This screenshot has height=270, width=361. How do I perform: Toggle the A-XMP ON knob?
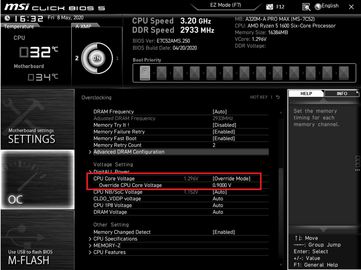[x=97, y=58]
